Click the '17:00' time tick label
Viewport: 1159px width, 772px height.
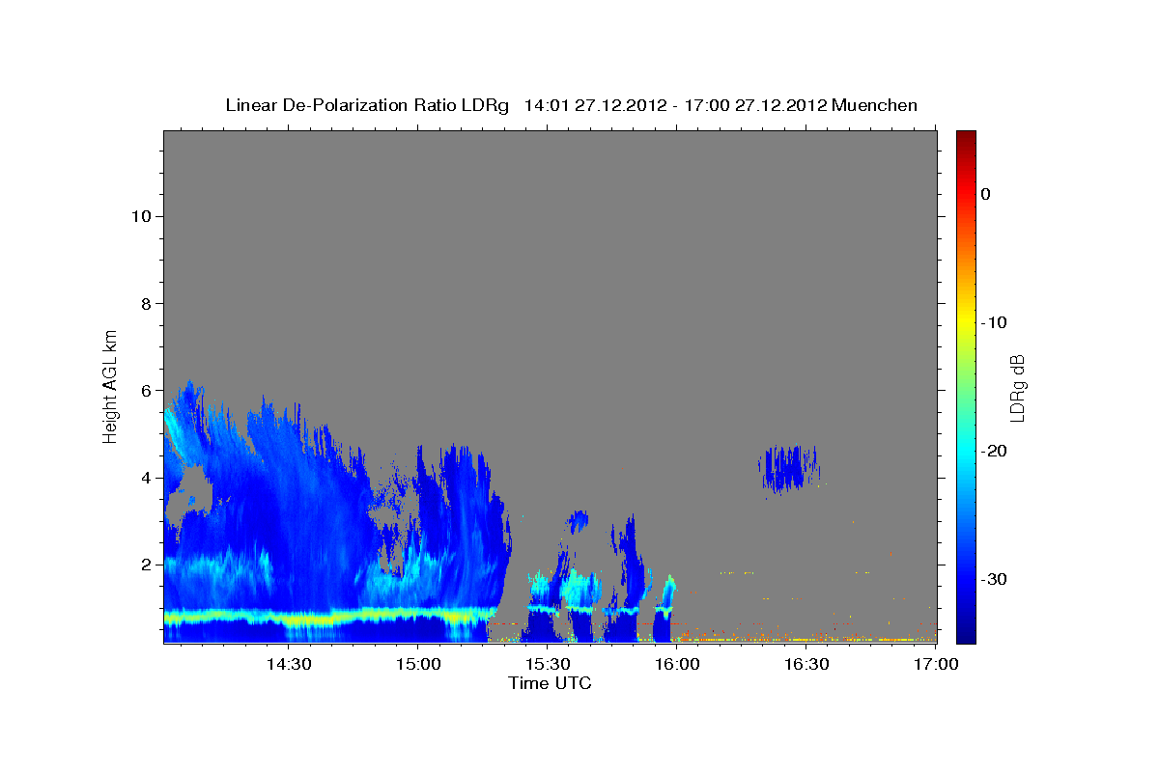click(936, 664)
